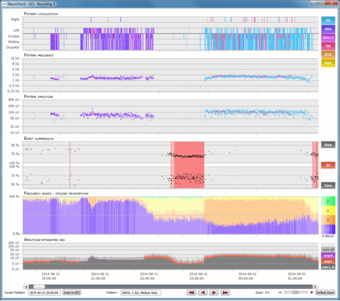Screen dimensions: 340x301
Task: Click the horizontal scrollbar thumb
Action: pyautogui.click(x=39, y=287)
